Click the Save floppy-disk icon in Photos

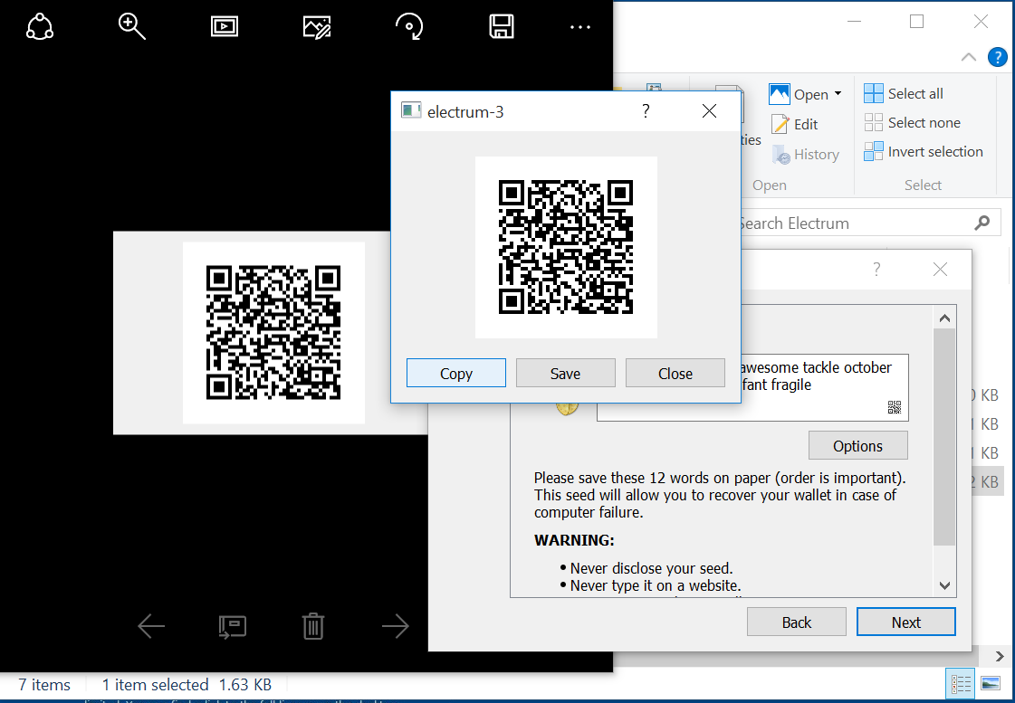point(502,27)
